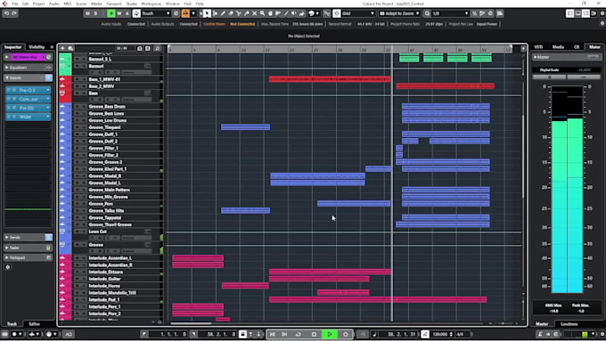Switch to the Media tab in the right zone

click(x=558, y=47)
